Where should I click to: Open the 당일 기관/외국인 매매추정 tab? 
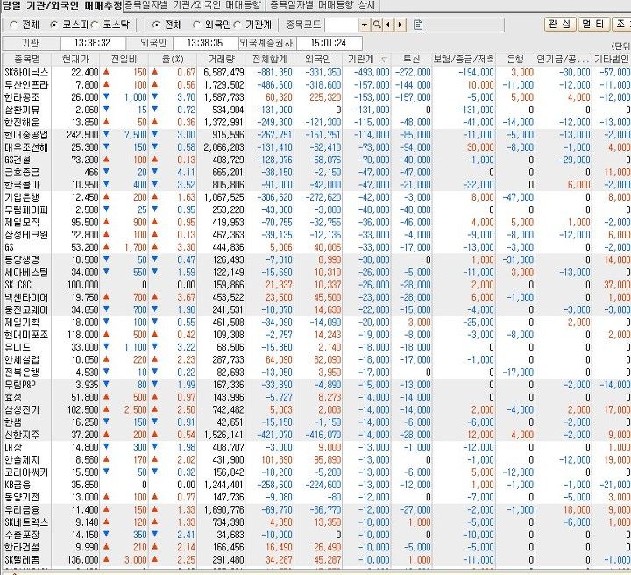[61, 5]
